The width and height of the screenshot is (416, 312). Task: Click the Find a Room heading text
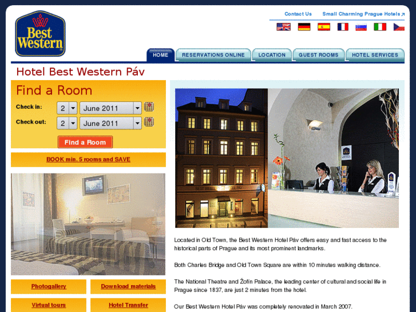(54, 90)
